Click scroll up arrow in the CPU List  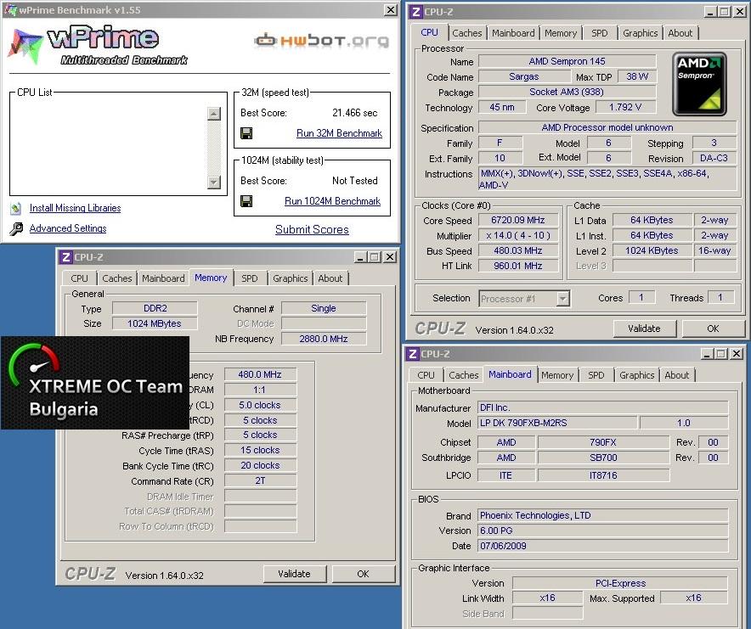(x=213, y=114)
